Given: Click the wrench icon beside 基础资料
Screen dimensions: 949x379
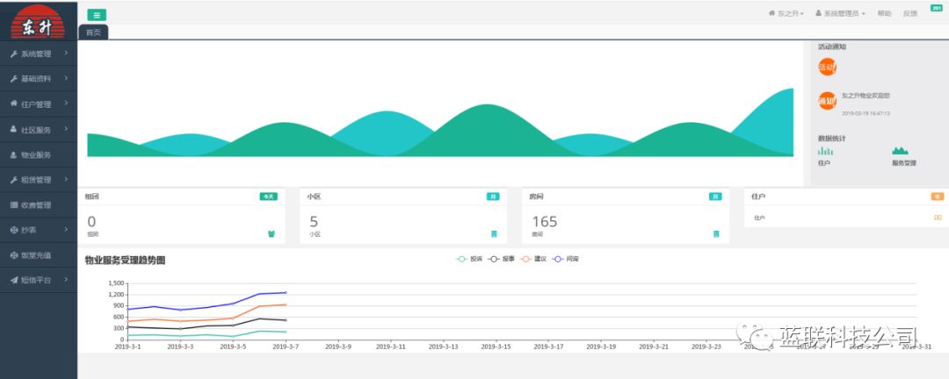Looking at the screenshot, I should (14, 79).
